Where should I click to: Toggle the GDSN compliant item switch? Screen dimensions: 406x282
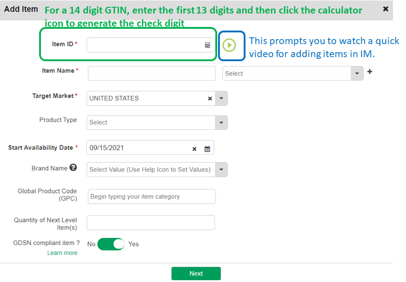[111, 244]
